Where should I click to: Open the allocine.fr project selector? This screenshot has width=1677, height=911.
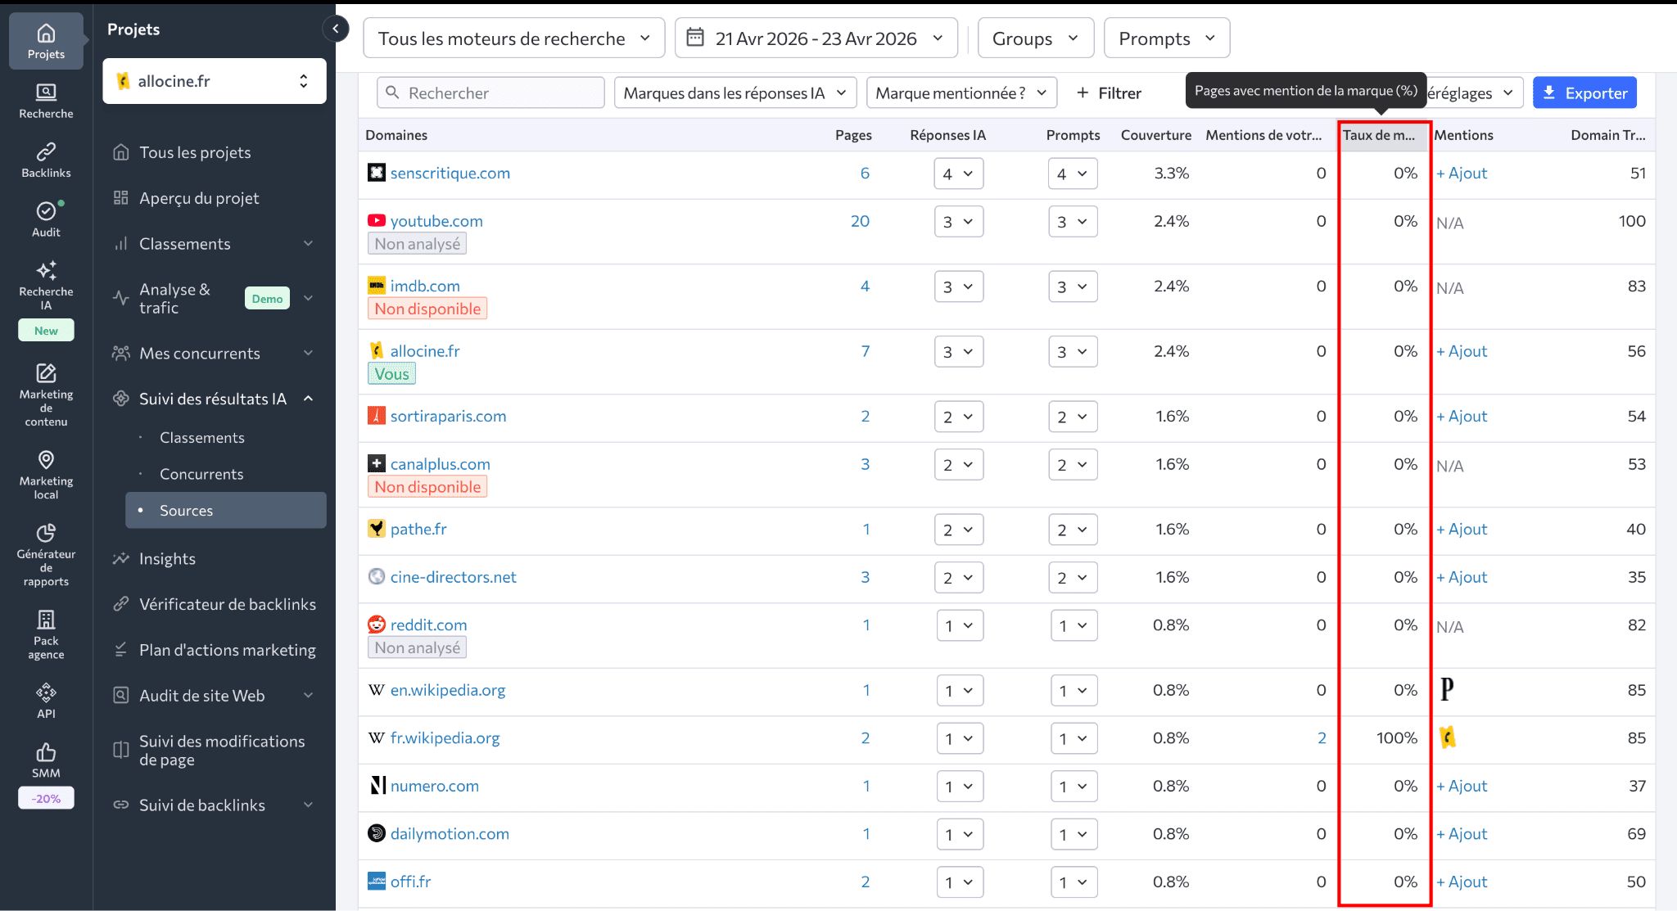click(x=215, y=81)
